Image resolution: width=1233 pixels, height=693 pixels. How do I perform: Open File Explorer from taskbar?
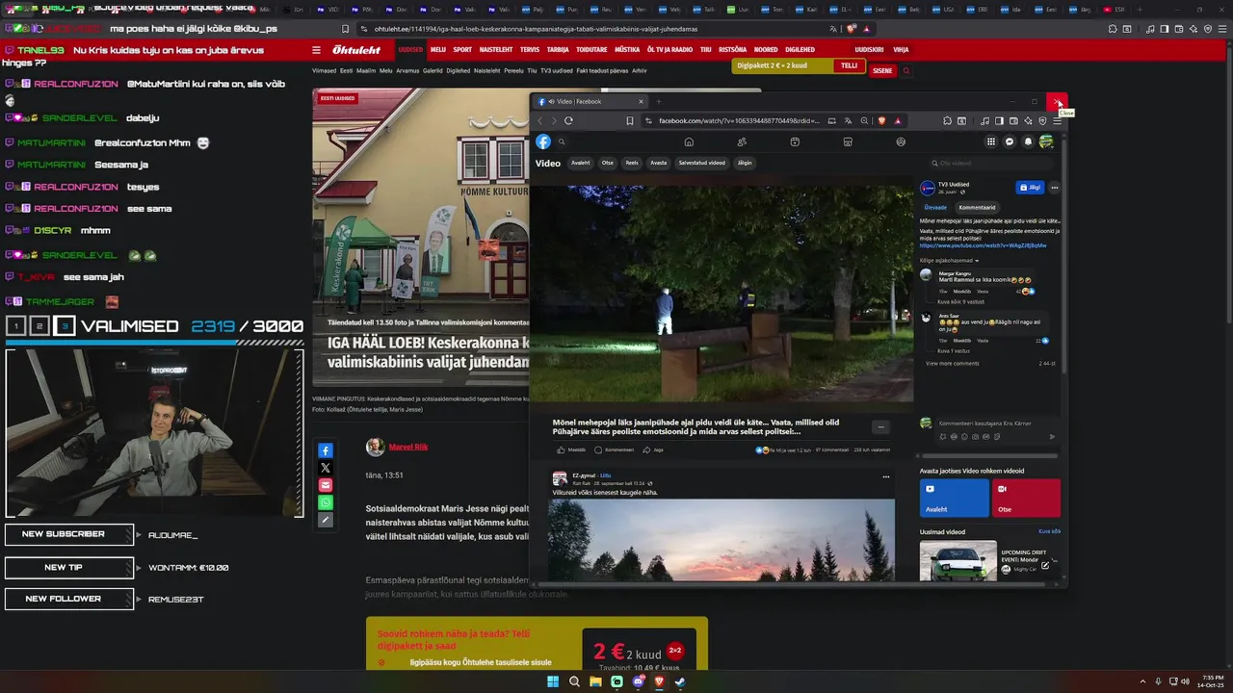595,681
